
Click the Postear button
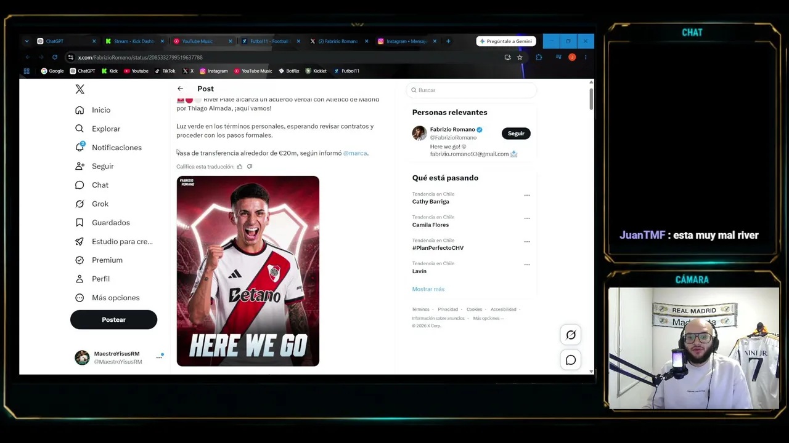point(113,320)
